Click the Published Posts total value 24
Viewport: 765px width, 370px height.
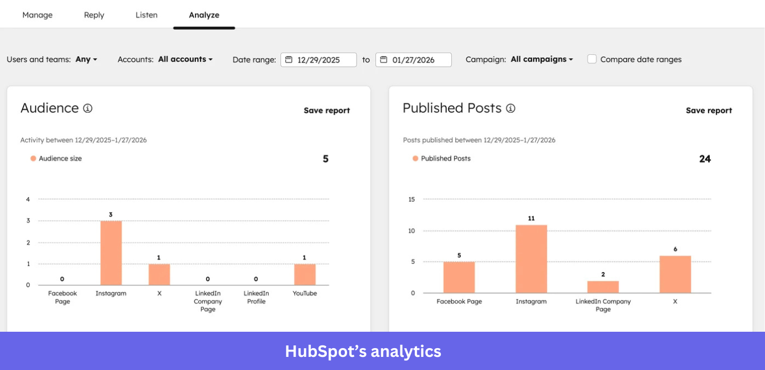(x=705, y=159)
